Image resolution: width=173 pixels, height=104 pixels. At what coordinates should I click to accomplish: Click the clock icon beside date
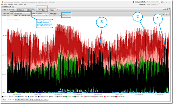pyautogui.click(x=133, y=2)
